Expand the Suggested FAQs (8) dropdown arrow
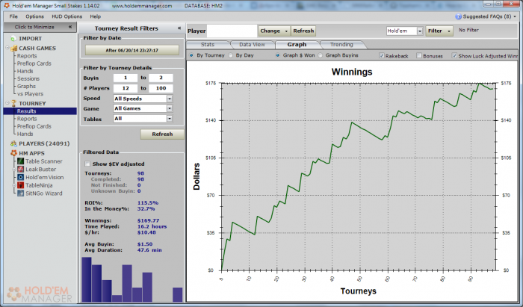523x307 pixels. pyautogui.click(x=515, y=16)
